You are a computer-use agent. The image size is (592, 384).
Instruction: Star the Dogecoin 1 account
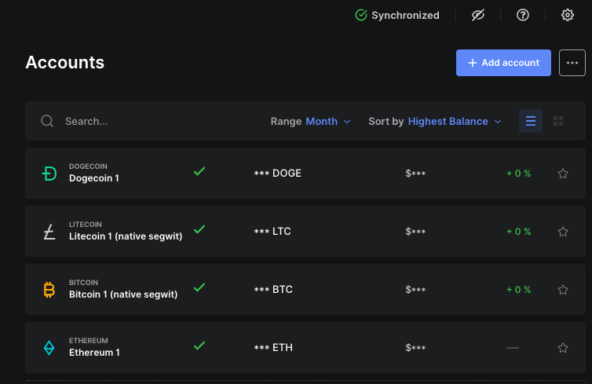coord(563,174)
